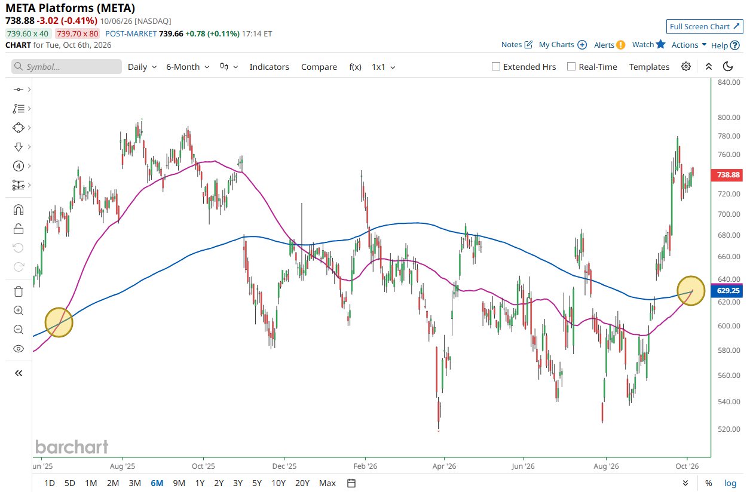Click the Symbol search input field
The height and width of the screenshot is (492, 750).
[x=66, y=67]
